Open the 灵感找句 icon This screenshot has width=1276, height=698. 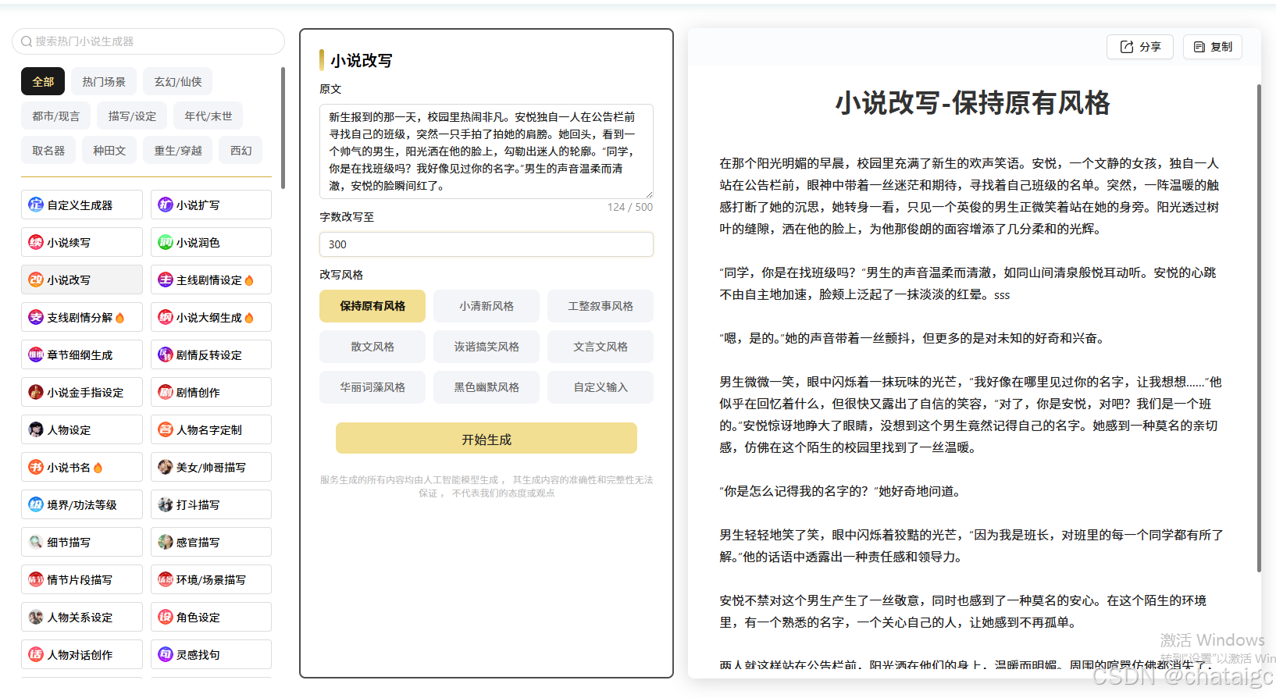pyautogui.click(x=166, y=654)
